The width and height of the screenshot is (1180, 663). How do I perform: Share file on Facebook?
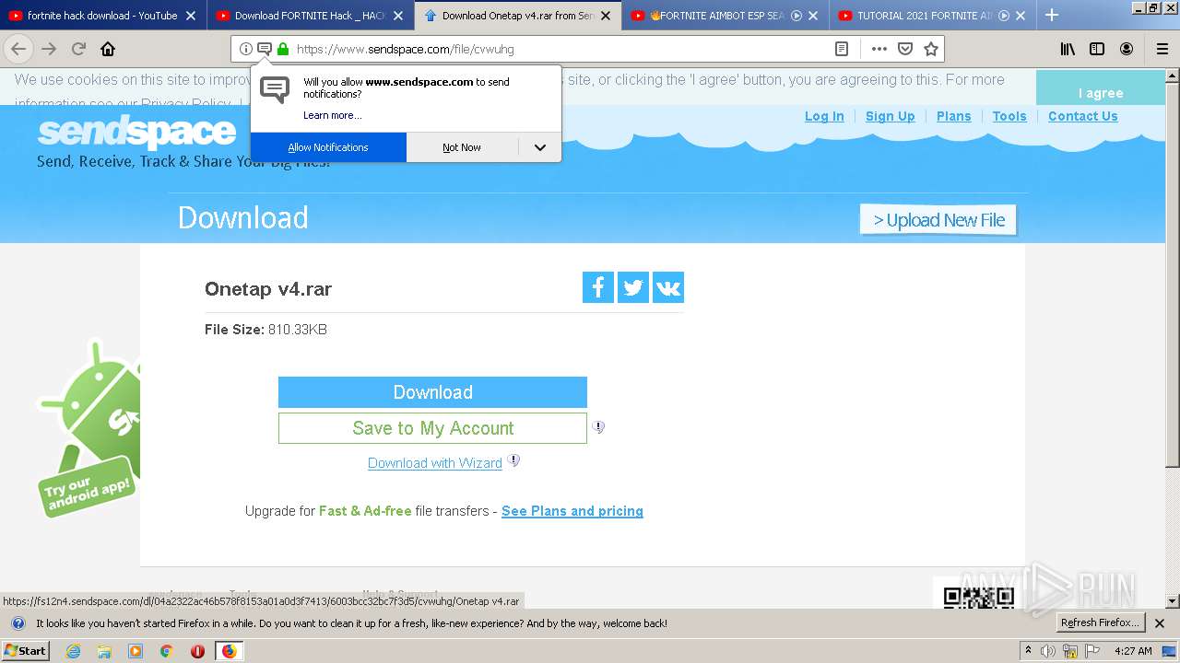(598, 287)
